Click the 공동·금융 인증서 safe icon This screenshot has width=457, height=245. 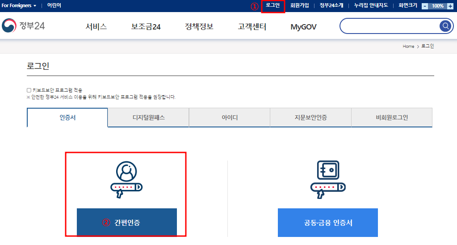pos(328,179)
